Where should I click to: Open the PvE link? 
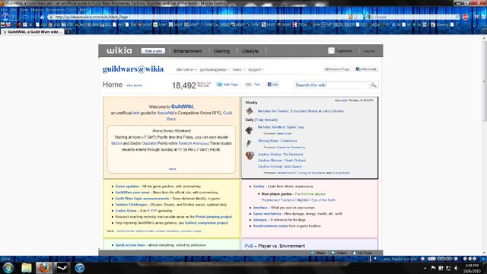point(249,246)
